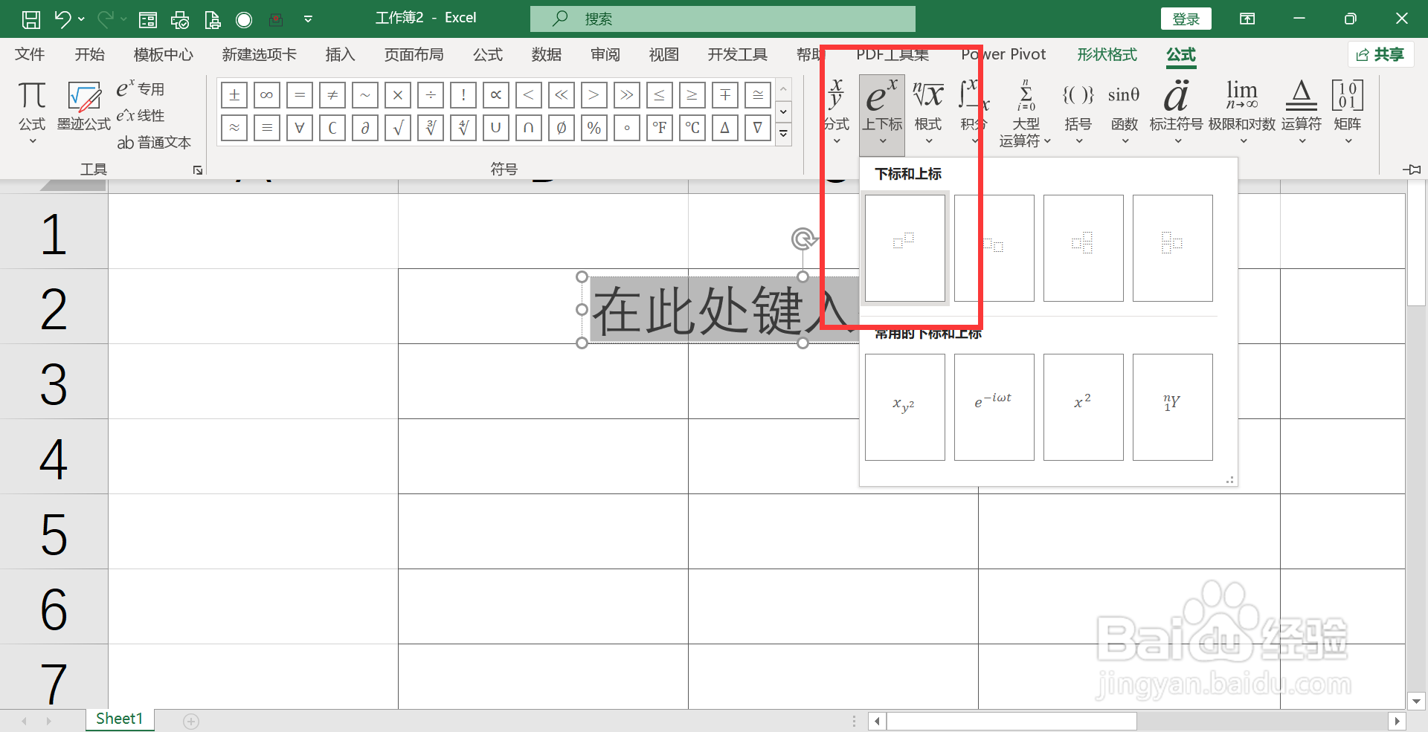Select the x² superscript template
1428x732 pixels.
coord(1083,407)
